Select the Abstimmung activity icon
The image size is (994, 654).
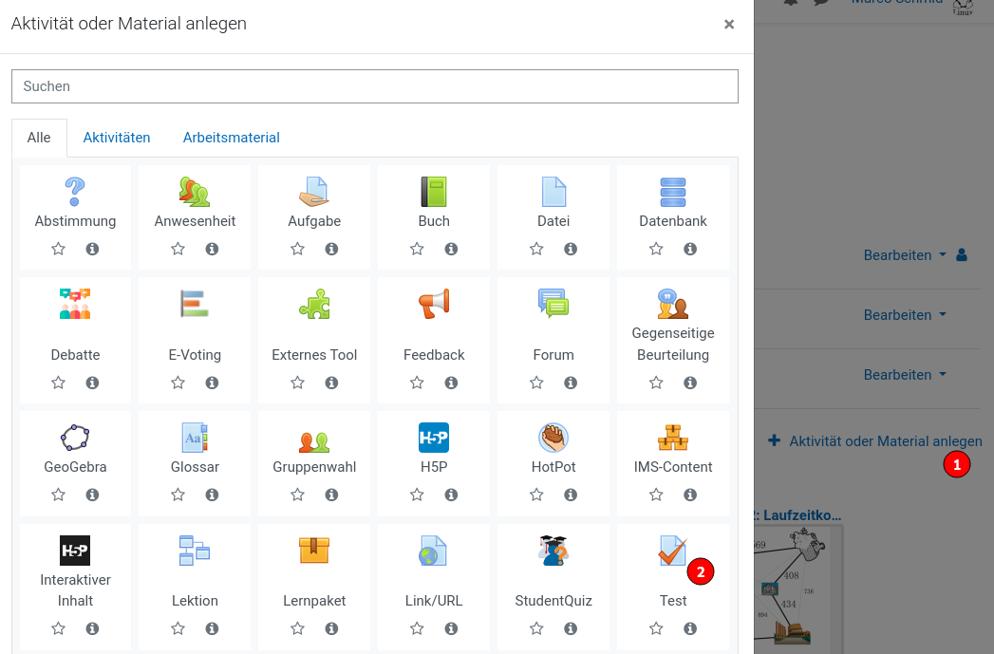click(x=75, y=192)
